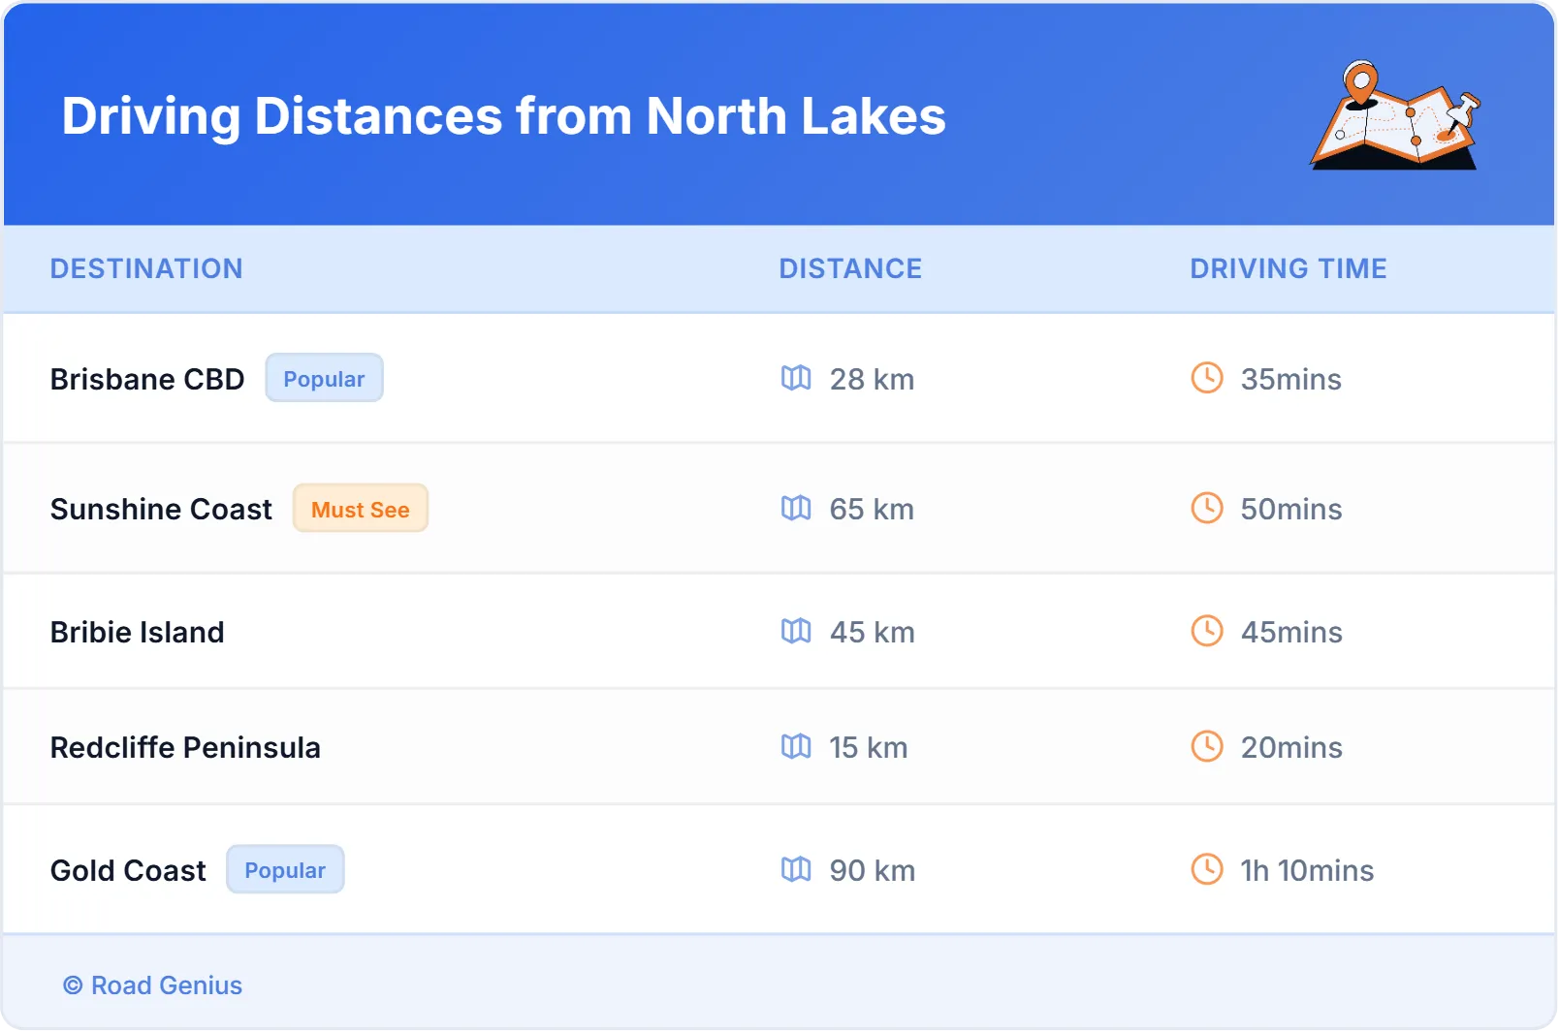The image size is (1559, 1031).
Task: Select the 28 km distance value
Action: pos(872,379)
